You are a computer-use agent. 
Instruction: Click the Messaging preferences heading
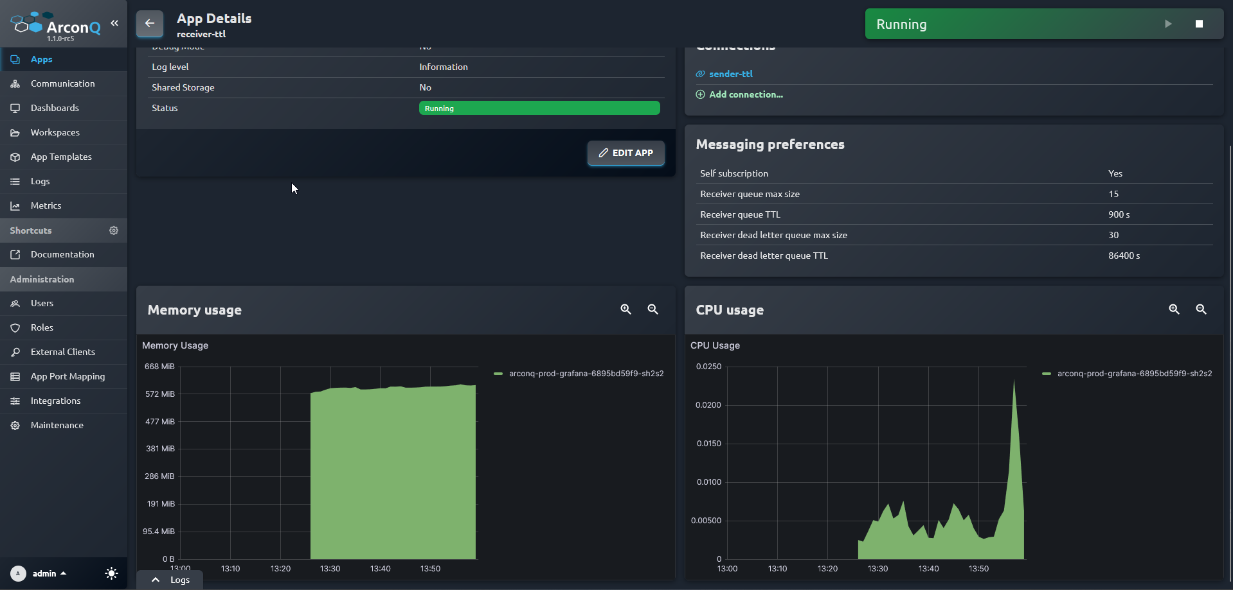click(x=770, y=144)
